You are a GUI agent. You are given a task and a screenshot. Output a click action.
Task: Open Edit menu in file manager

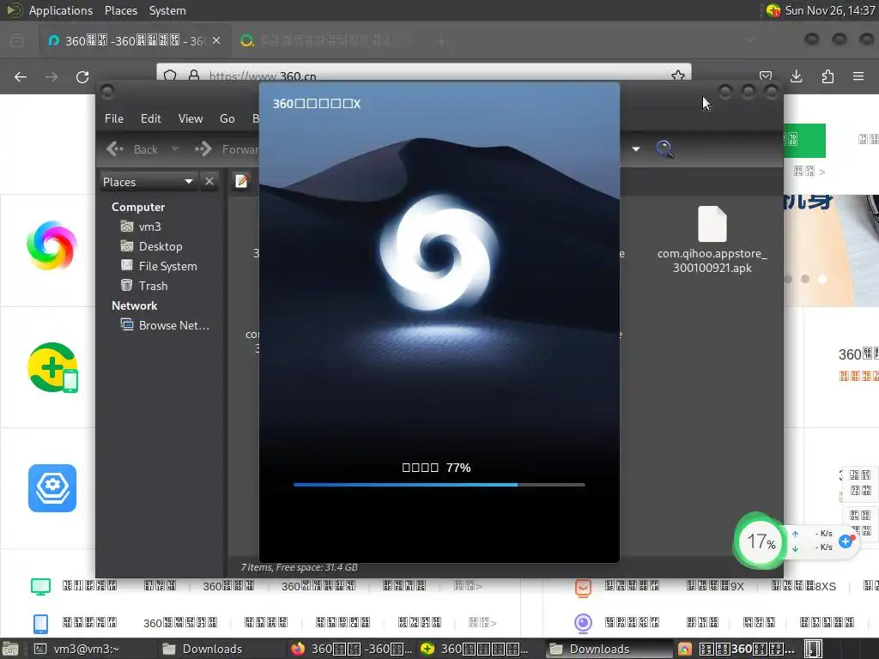[x=150, y=118]
